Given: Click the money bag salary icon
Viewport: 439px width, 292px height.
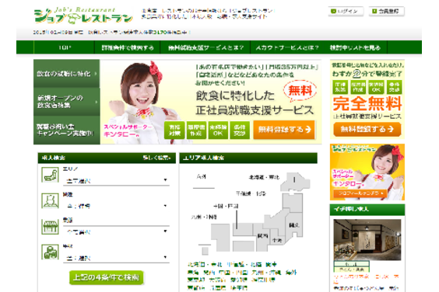Looking at the screenshot, I should pyautogui.click(x=50, y=252).
